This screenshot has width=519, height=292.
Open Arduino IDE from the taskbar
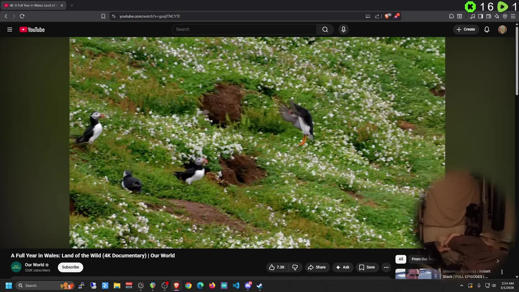[x=224, y=286]
